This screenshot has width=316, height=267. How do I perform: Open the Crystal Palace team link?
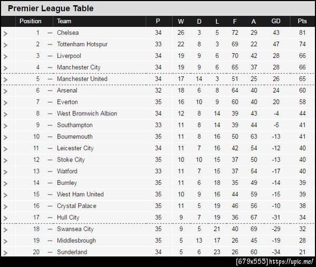76,206
